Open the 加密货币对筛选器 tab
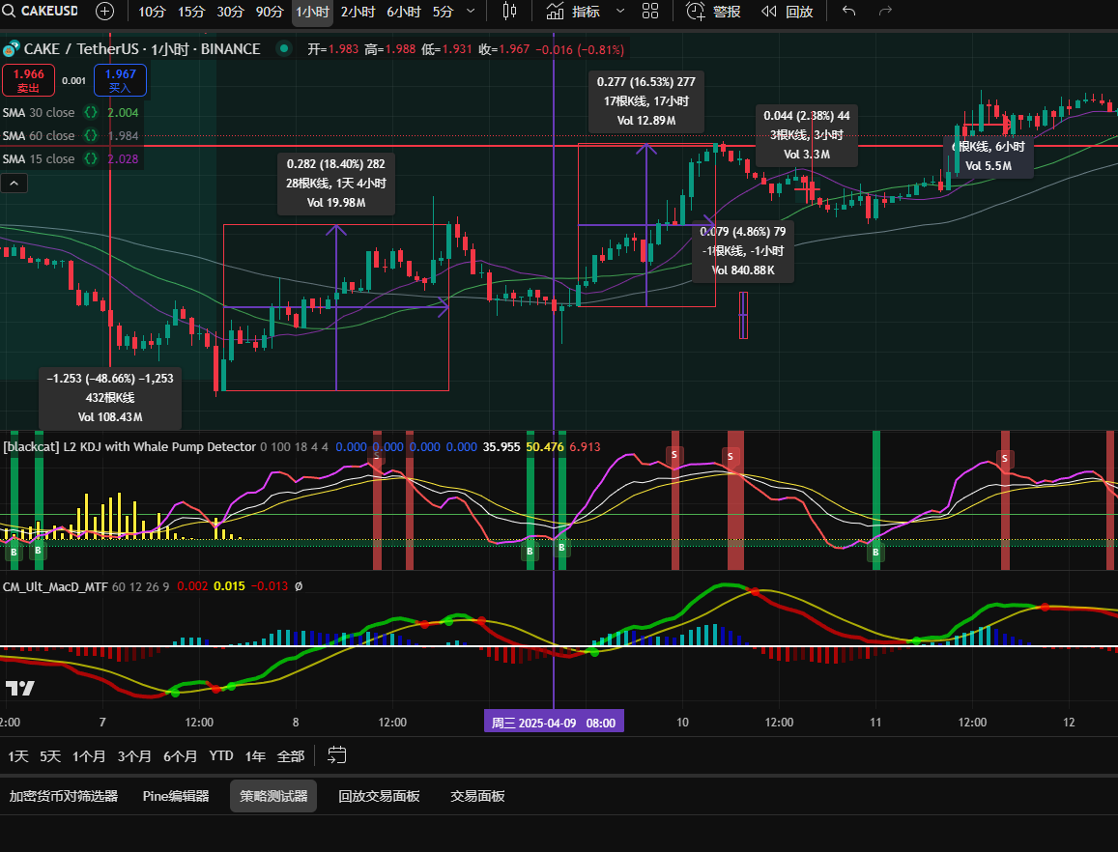Screen dimensions: 1118x852 tap(64, 796)
